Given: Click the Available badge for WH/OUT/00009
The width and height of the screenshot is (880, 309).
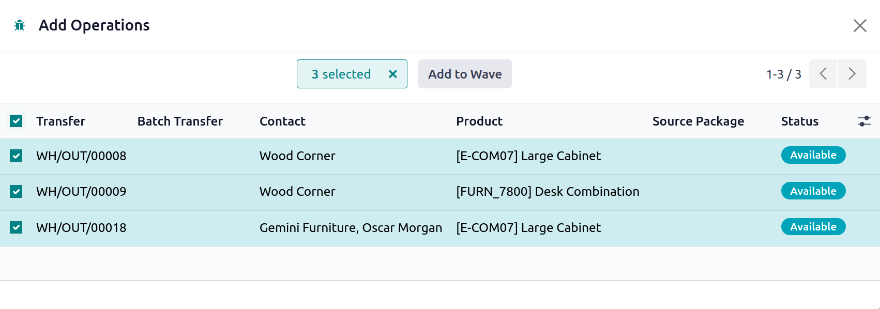Looking at the screenshot, I should [x=813, y=191].
